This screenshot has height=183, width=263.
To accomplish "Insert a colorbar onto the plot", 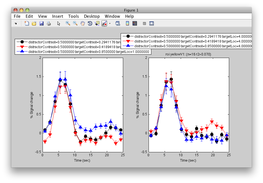I will pos(127,23).
